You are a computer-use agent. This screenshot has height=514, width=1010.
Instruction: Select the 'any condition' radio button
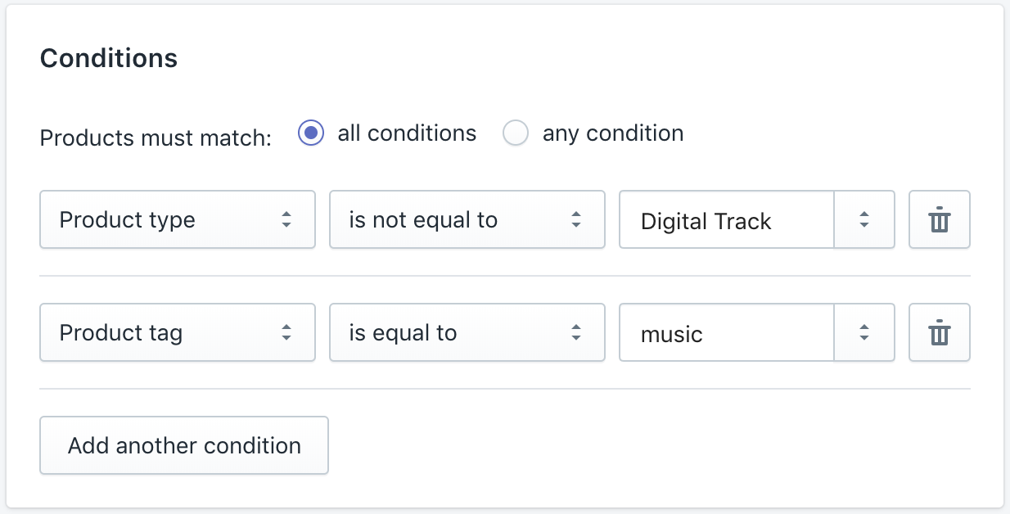516,133
